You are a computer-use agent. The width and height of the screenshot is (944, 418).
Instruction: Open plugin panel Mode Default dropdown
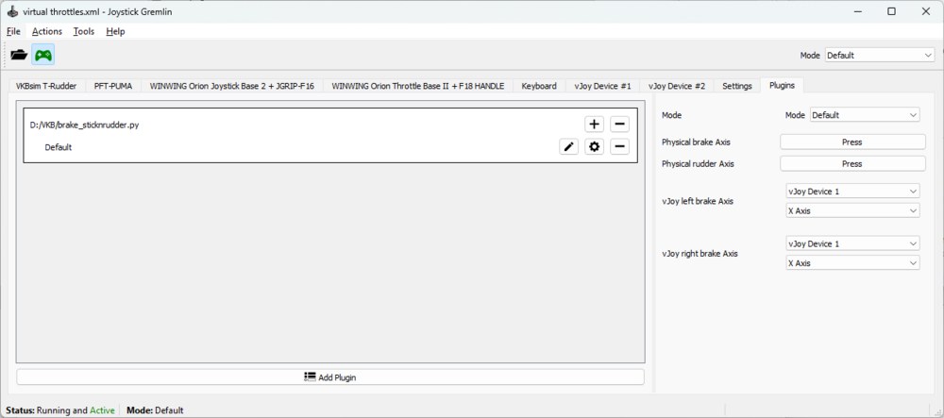click(865, 115)
